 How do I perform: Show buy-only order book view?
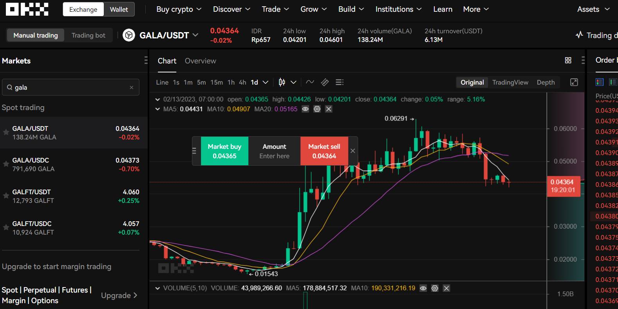point(613,82)
